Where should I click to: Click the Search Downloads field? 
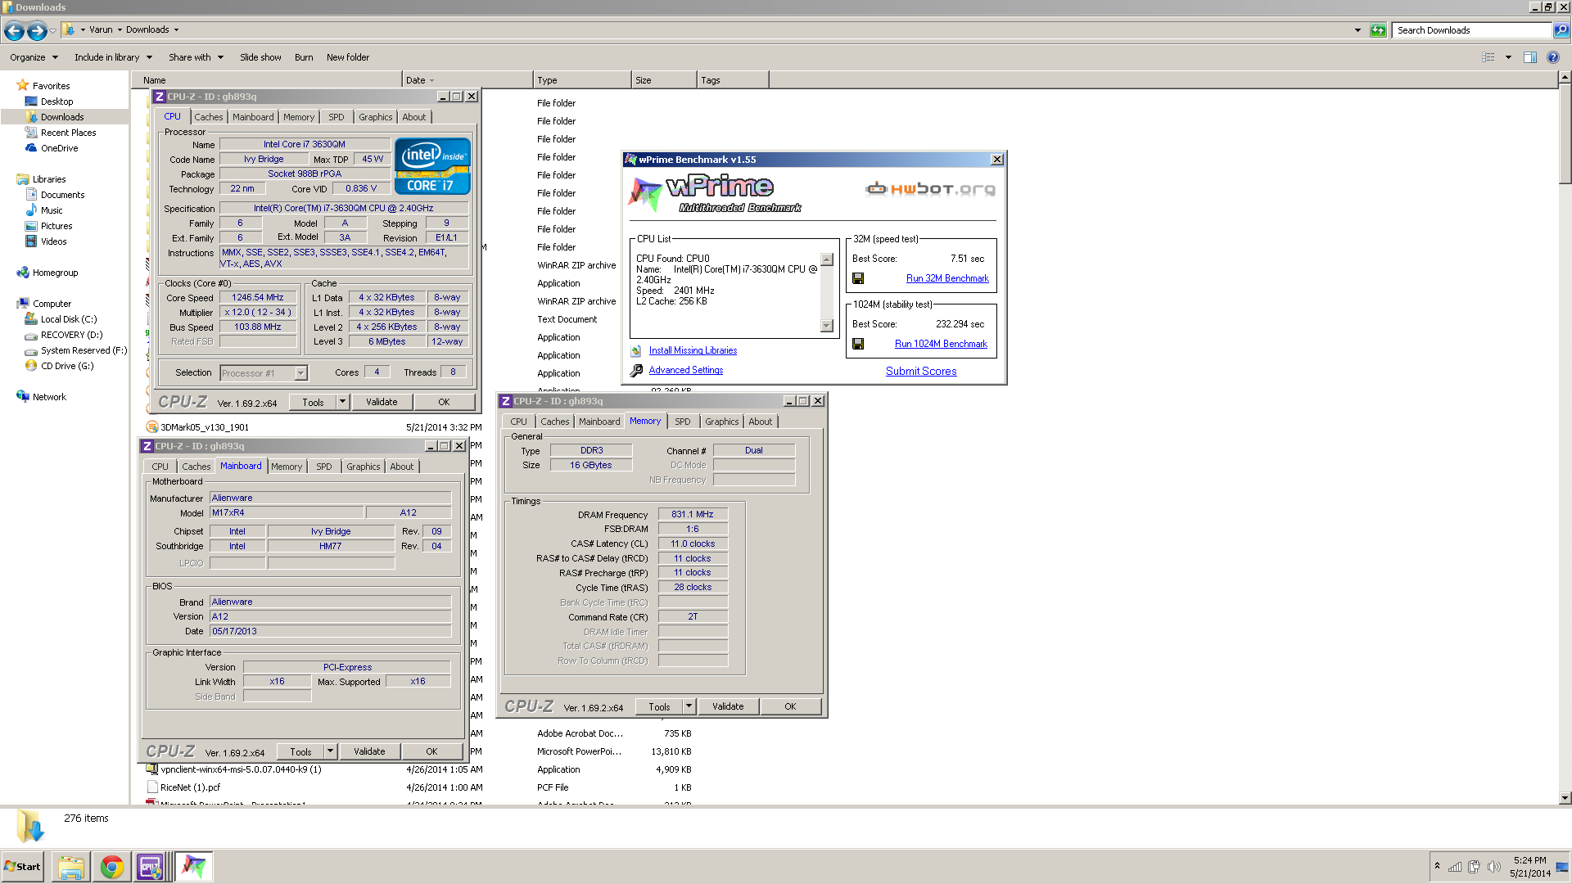(x=1472, y=30)
